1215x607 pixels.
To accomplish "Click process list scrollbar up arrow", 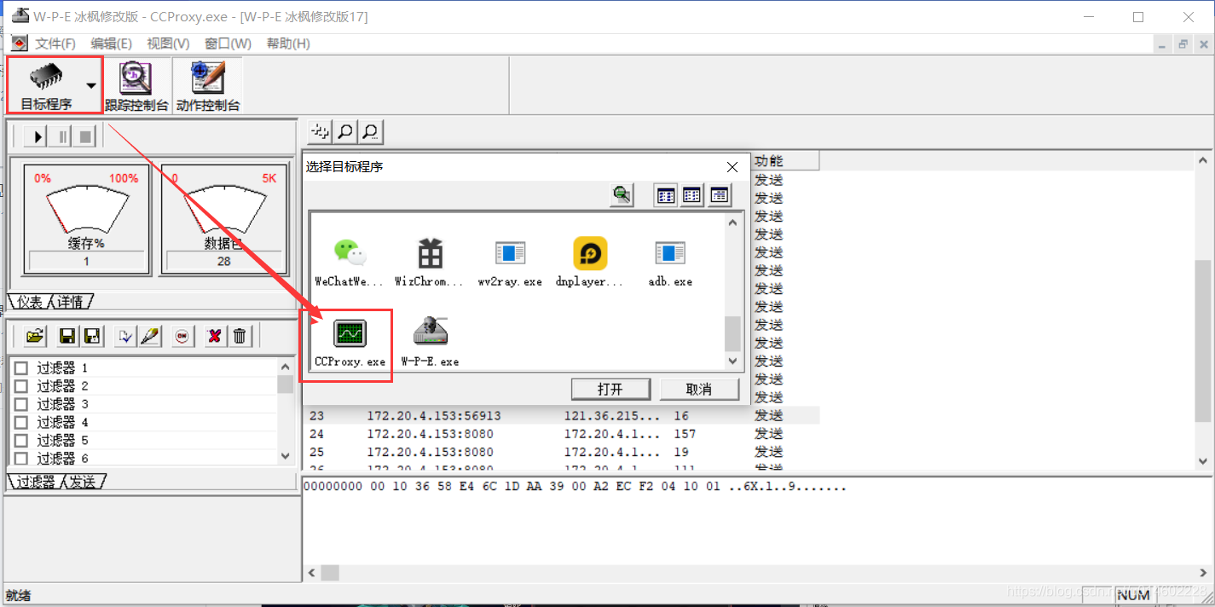I will pos(733,223).
